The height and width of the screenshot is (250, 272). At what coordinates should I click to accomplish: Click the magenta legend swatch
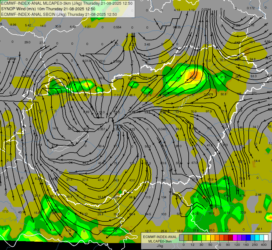(x=235, y=237)
